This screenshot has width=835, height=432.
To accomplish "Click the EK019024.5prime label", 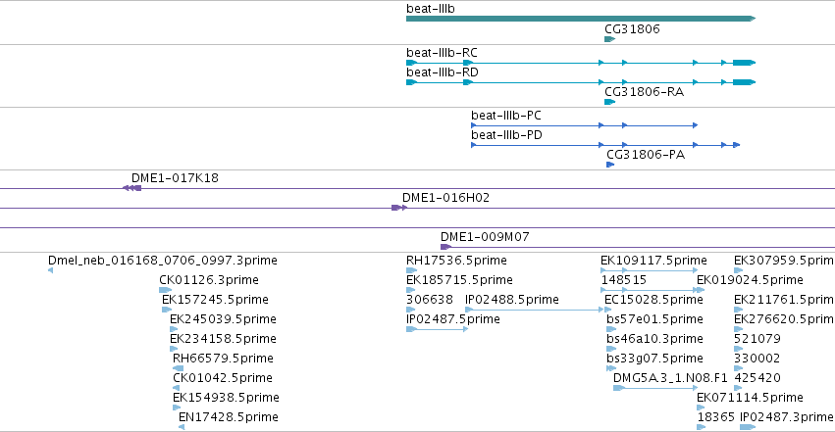I will 750,280.
